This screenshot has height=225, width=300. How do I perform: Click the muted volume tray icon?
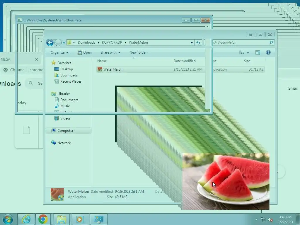pyautogui.click(x=270, y=219)
